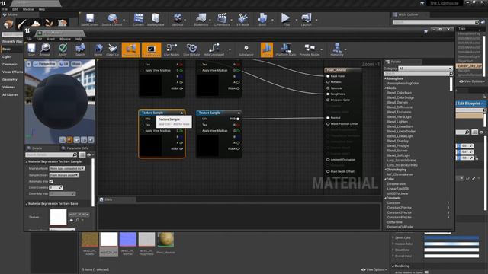Toggle the details panel eye visibility icon
Image resolution: width=488 pixels, height=274 pixels.
[89, 155]
